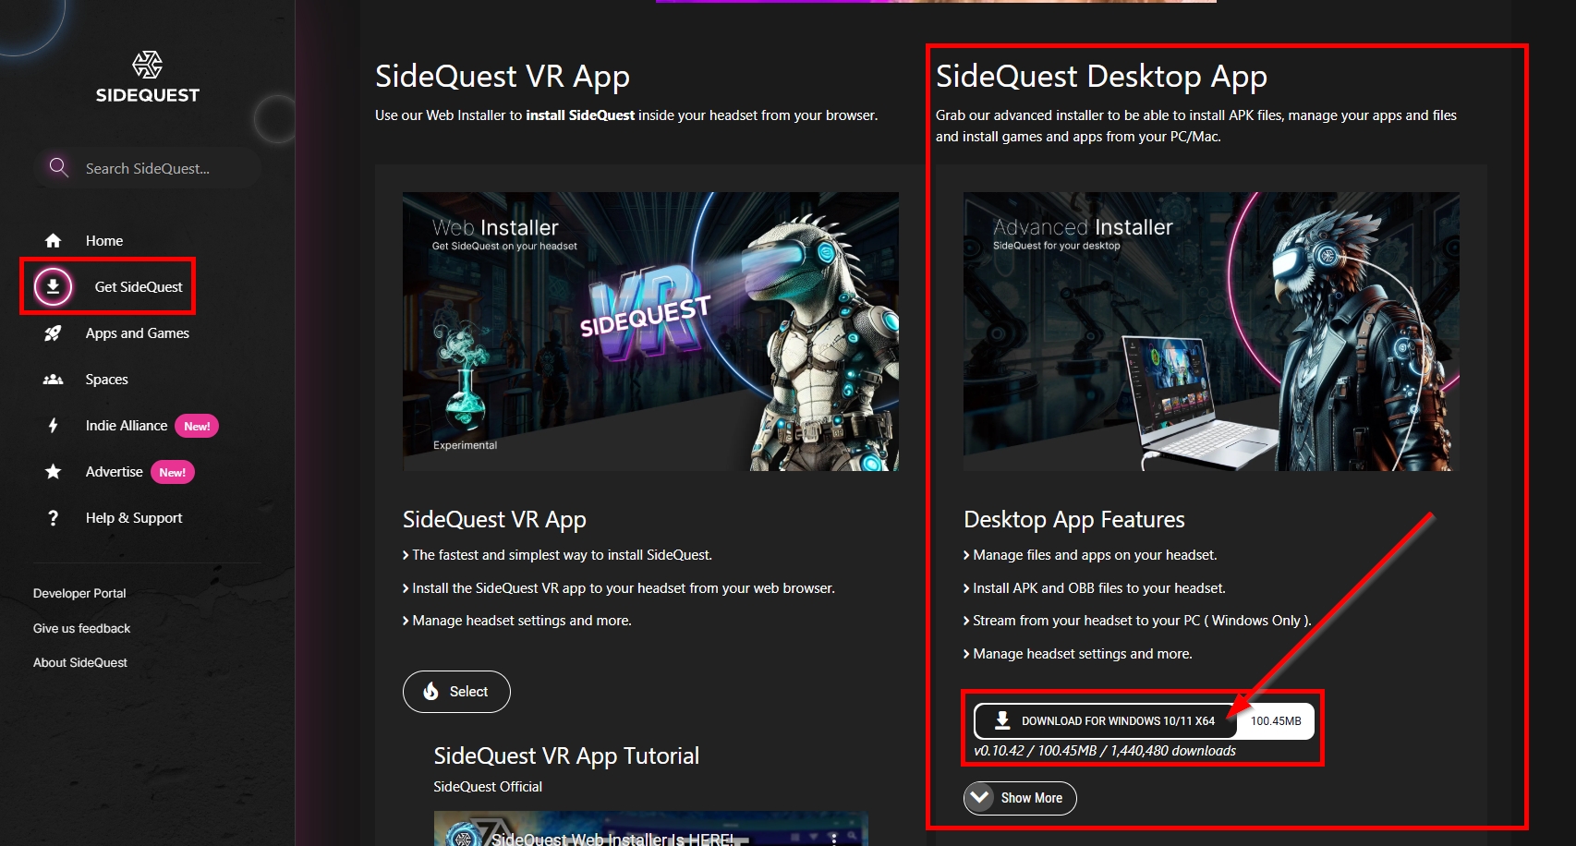Click the SideQuest logo in sidebar

[x=148, y=78]
